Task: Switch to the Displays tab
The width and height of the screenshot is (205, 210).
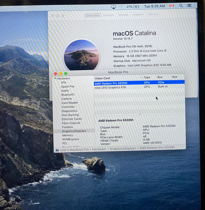Action: 108,15
